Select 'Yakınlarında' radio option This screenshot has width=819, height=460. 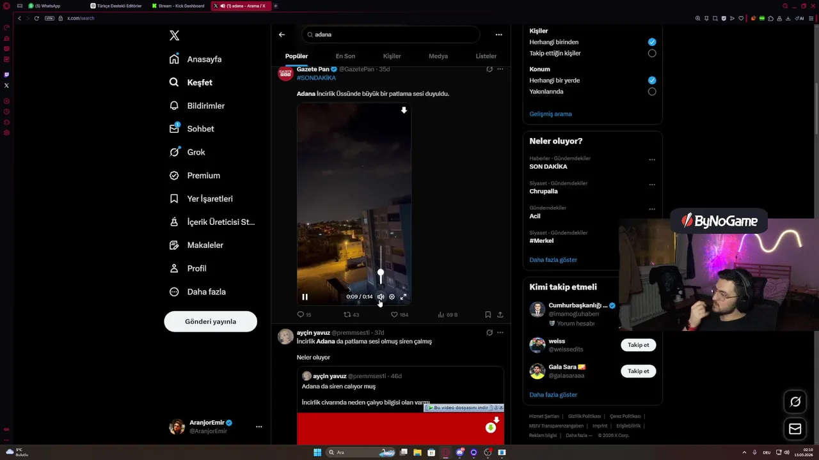[x=652, y=91]
